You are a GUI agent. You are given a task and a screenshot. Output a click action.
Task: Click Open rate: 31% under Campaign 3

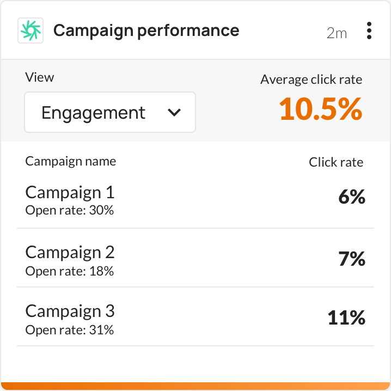pyautogui.click(x=70, y=329)
